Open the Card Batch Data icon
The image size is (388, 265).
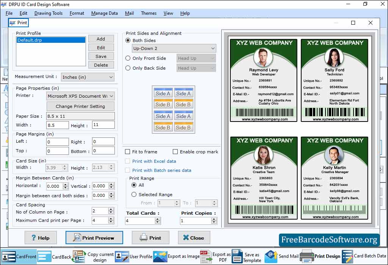click(347, 257)
